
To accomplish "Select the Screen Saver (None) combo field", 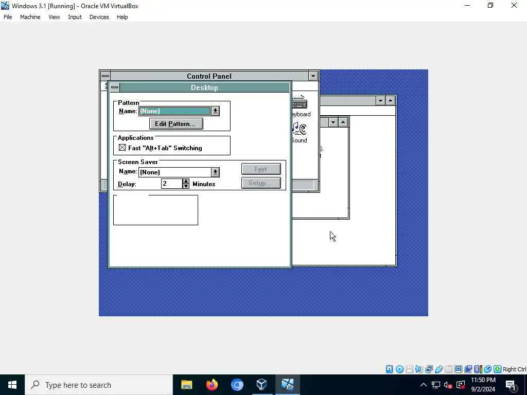I will pyautogui.click(x=175, y=172).
